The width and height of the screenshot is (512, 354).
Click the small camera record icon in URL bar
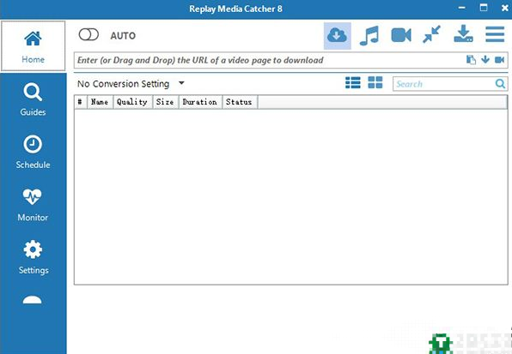pyautogui.click(x=500, y=60)
